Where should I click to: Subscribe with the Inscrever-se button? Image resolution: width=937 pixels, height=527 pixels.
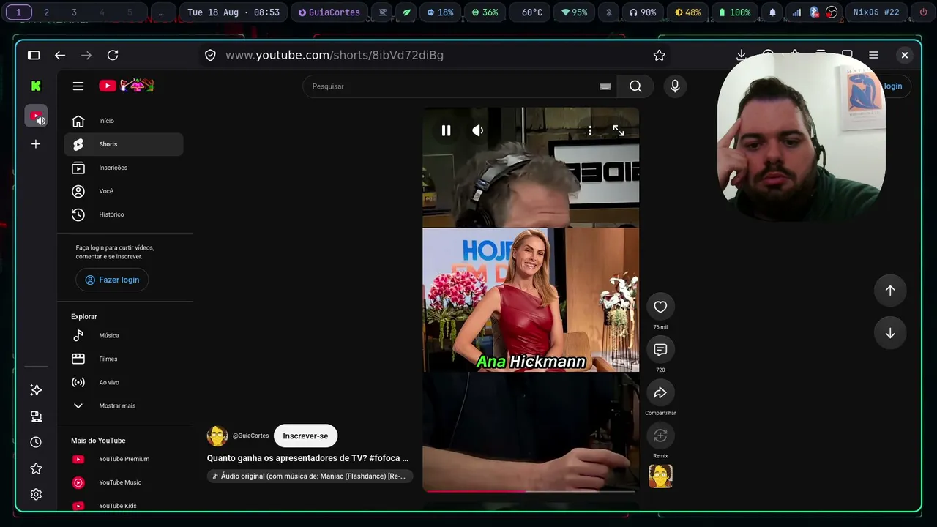click(305, 436)
